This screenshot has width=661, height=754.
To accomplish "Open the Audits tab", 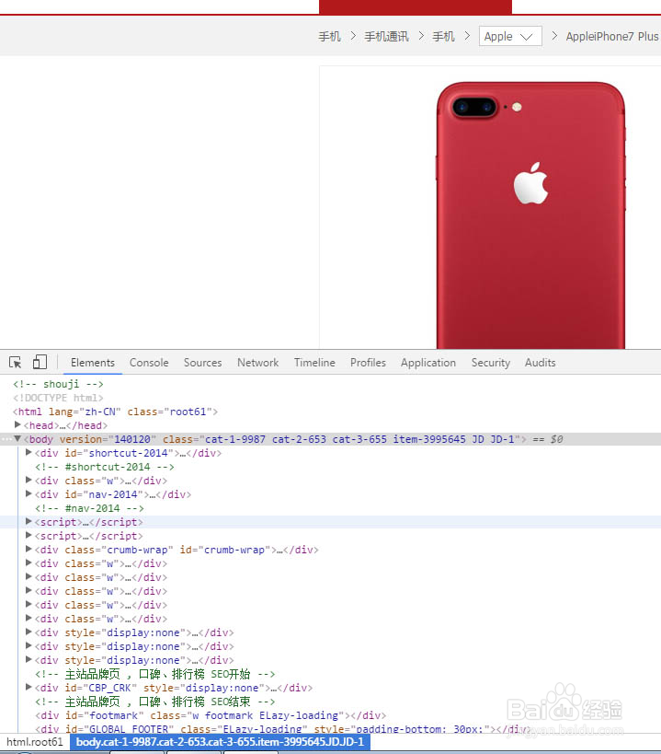I will pyautogui.click(x=540, y=363).
